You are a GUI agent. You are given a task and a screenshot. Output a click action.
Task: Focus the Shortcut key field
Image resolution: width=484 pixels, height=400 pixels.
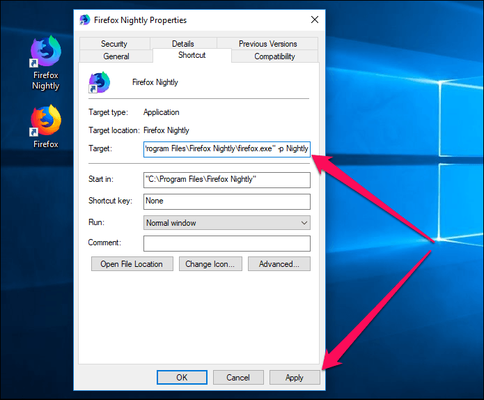pyautogui.click(x=227, y=201)
